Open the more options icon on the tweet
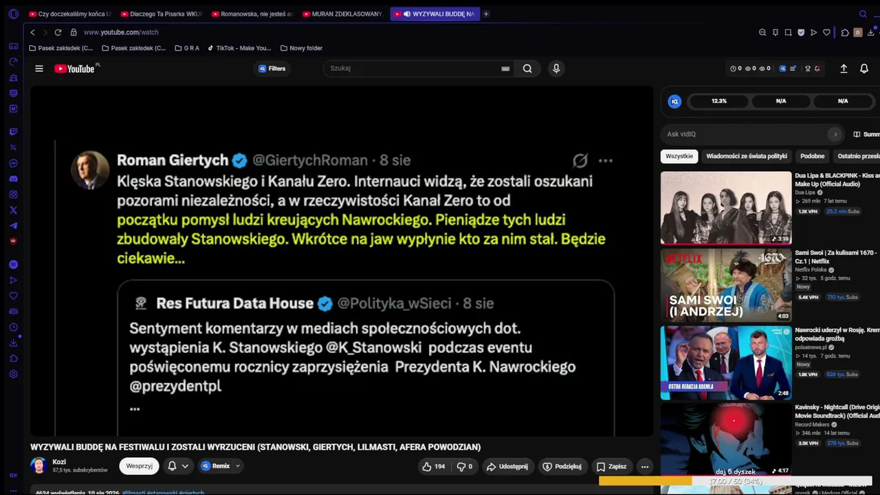This screenshot has width=880, height=495. tap(605, 161)
